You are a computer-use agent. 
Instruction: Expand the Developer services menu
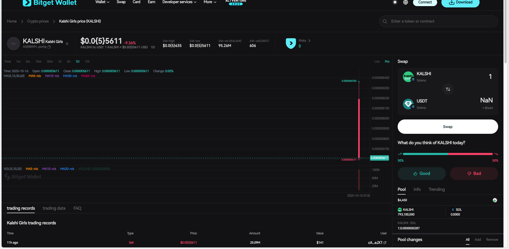pyautogui.click(x=179, y=2)
